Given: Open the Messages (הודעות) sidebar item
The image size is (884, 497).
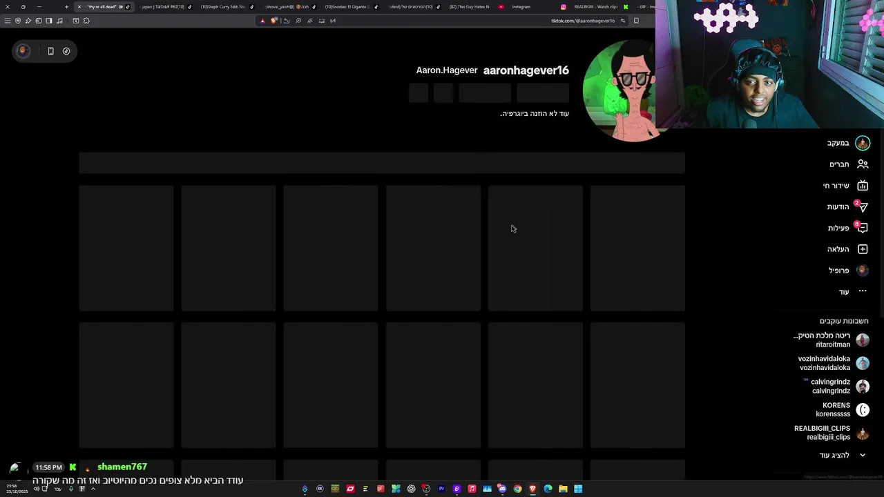Looking at the screenshot, I should [x=847, y=207].
